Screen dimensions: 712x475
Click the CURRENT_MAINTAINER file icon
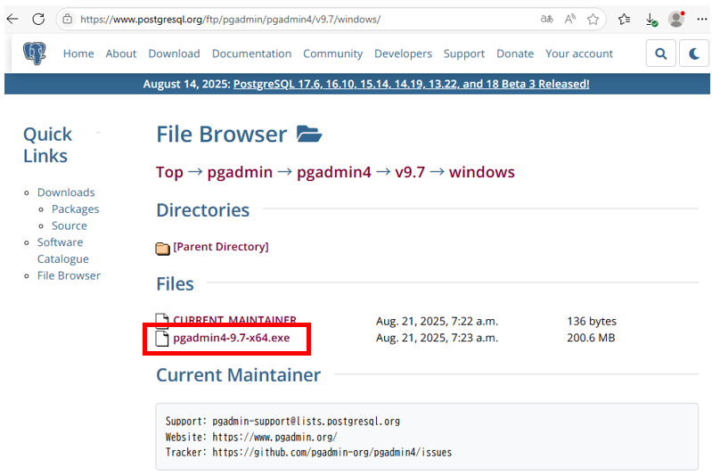pyautogui.click(x=162, y=320)
